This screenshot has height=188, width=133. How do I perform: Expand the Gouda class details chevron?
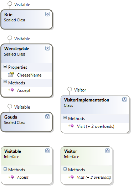[47, 116]
